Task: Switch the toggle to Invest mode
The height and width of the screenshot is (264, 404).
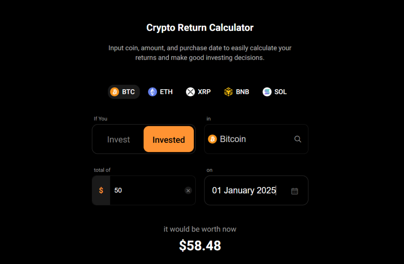Action: click(118, 139)
